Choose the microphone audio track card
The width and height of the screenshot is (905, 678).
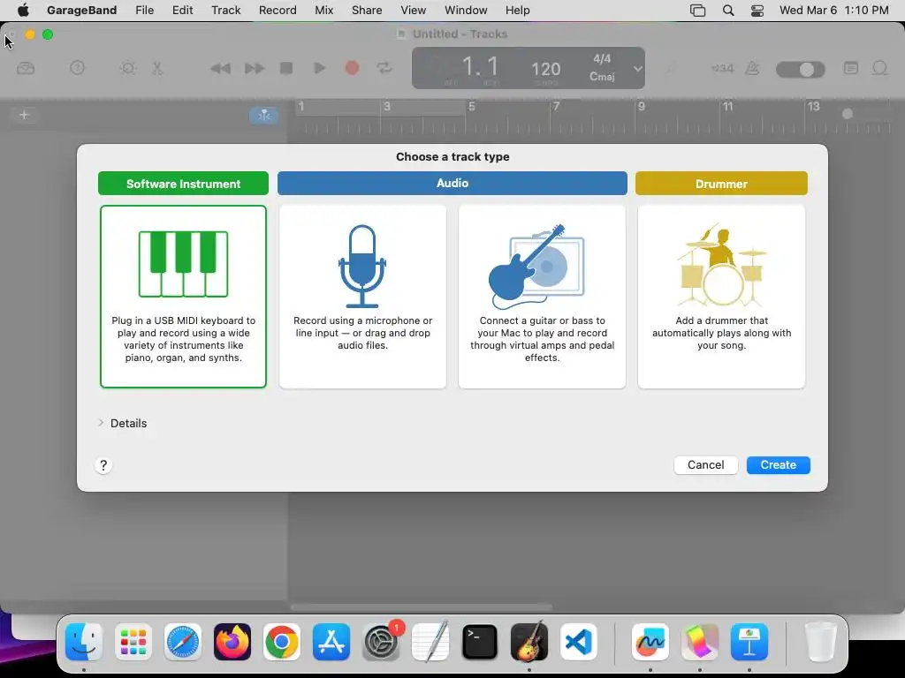tap(362, 297)
